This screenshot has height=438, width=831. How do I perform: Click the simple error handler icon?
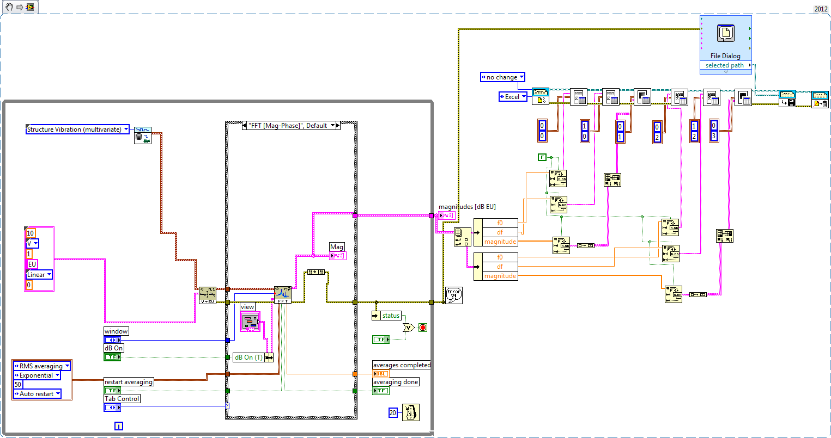point(453,295)
